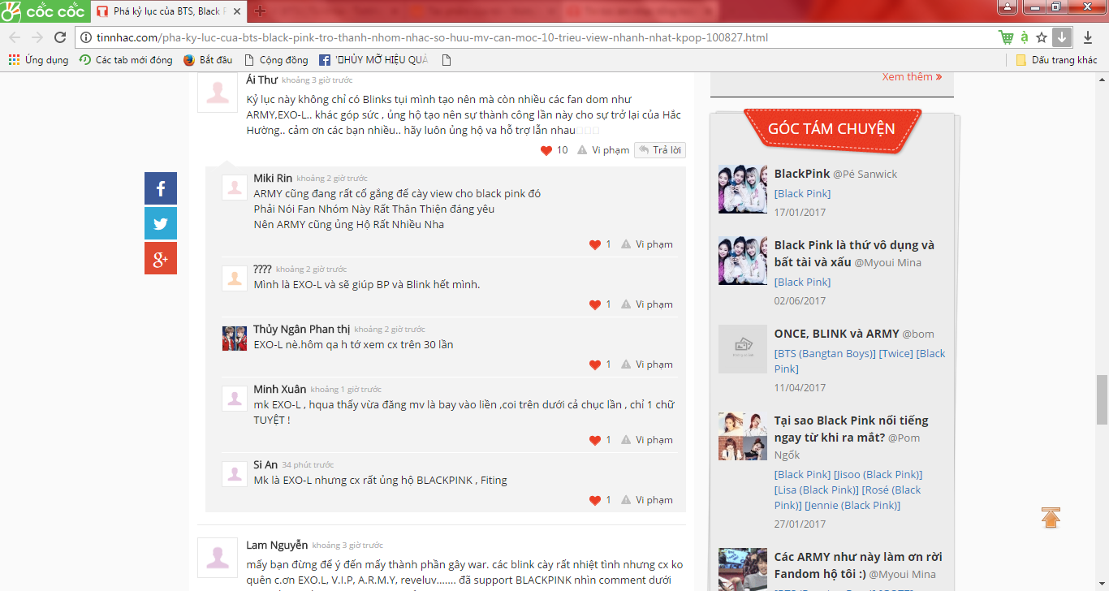Open the browser user profile icon

(1008, 6)
